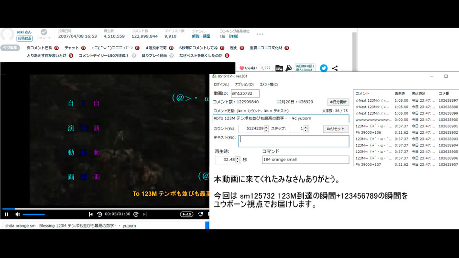Sort list by 再生時 column header

coord(400,93)
